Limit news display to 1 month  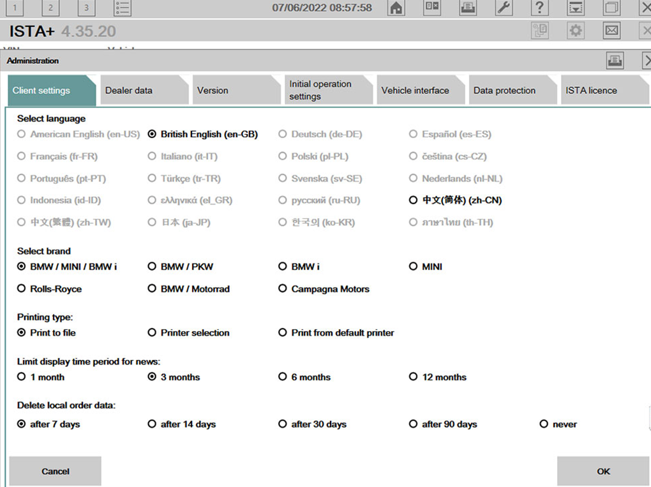41,377
